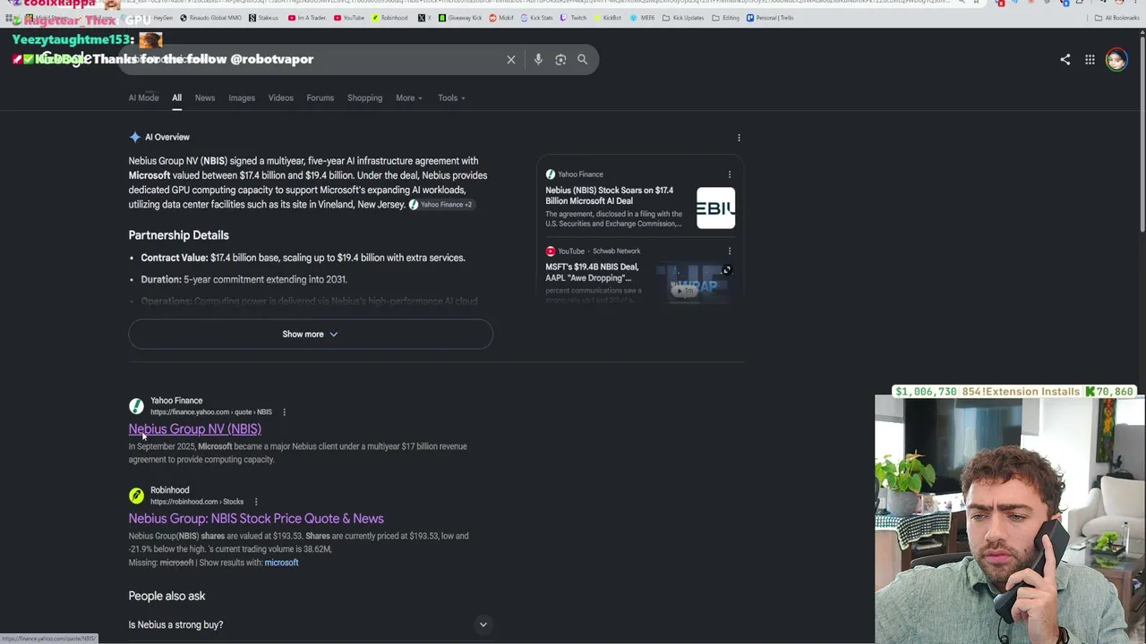
Task: Open the X bookmark
Action: pos(423,18)
